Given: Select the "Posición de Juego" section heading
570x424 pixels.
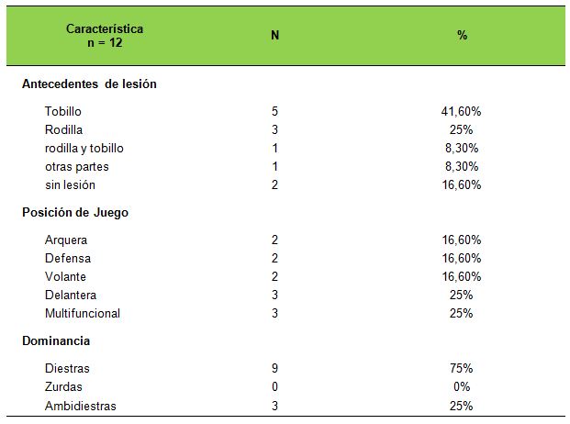Looking at the screenshot, I should (x=75, y=213).
